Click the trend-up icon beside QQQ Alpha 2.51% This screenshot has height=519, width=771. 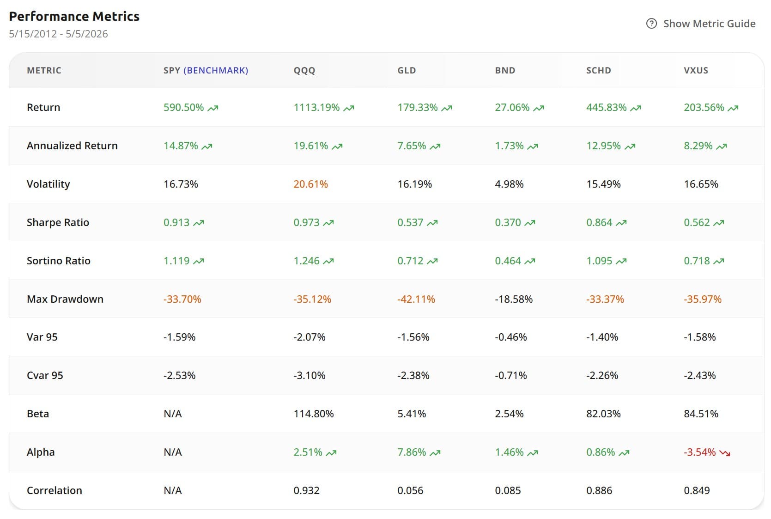point(331,453)
